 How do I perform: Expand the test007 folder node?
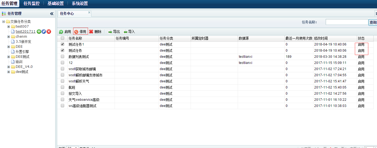pyautogui.click(x=8, y=27)
